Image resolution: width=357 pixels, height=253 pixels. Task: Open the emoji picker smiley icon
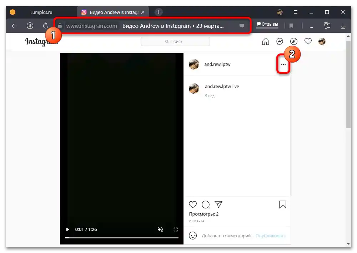193,236
